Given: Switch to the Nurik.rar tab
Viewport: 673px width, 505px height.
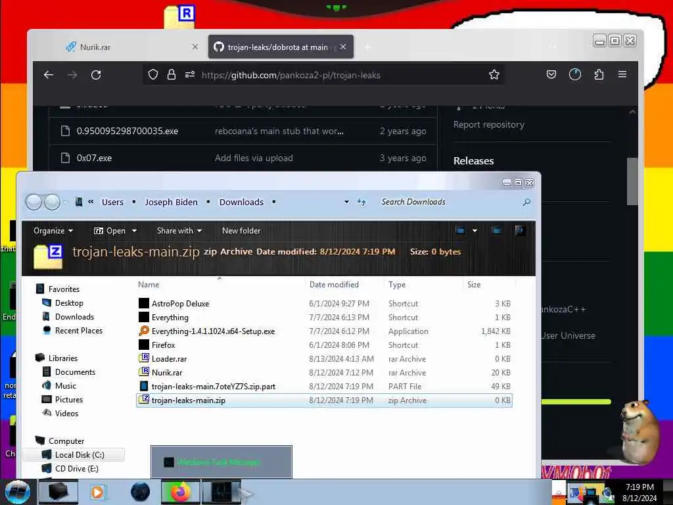Looking at the screenshot, I should point(131,47).
